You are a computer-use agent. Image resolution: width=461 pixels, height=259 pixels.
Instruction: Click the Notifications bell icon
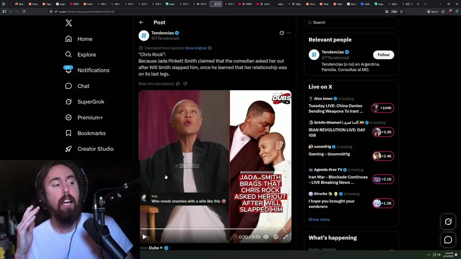(68, 71)
